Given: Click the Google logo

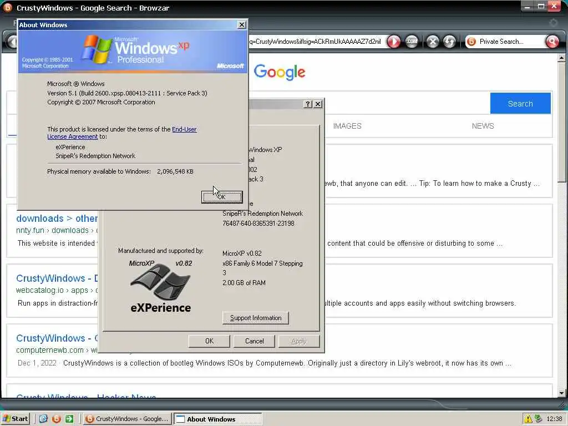Looking at the screenshot, I should click(x=280, y=72).
